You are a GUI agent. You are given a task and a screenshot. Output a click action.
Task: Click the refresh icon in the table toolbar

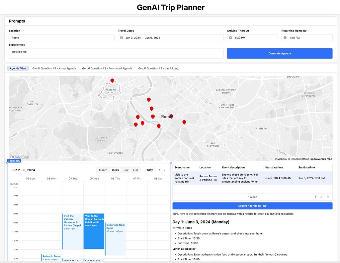coord(328,197)
